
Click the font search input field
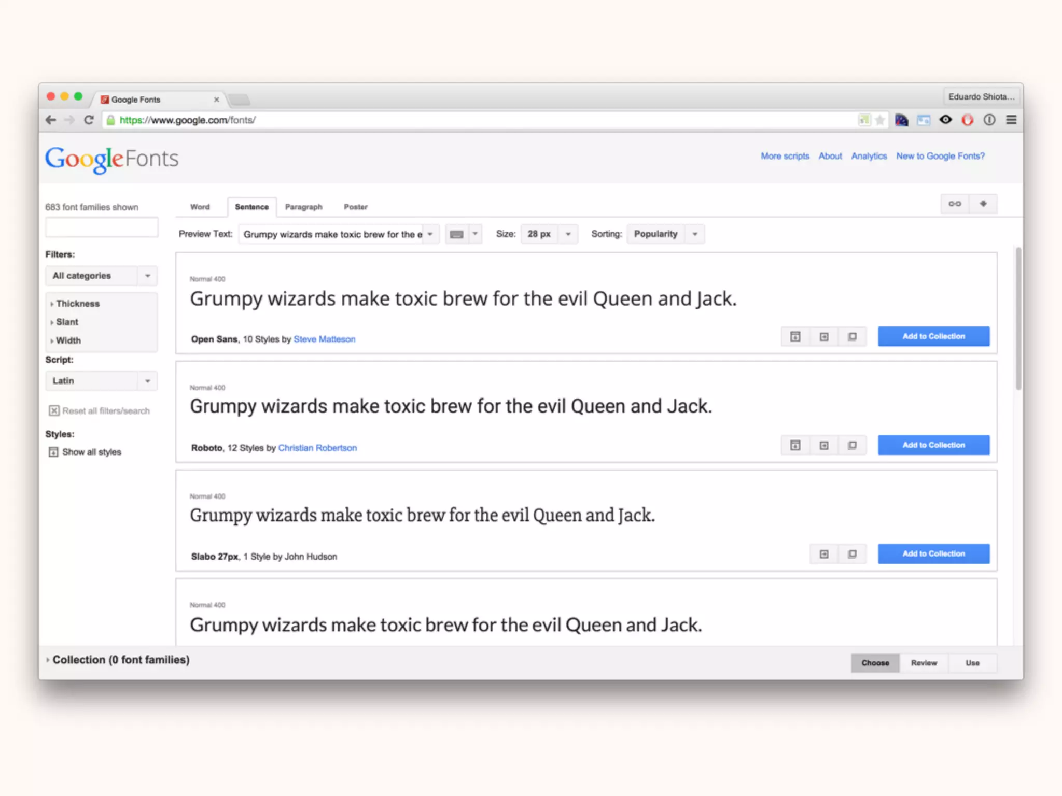point(102,228)
